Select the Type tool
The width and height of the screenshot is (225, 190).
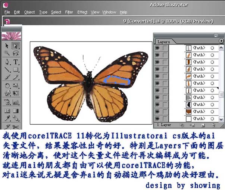tap(16, 62)
